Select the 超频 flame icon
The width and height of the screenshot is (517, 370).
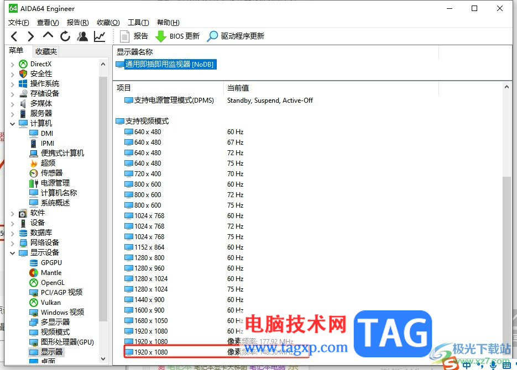(x=34, y=163)
